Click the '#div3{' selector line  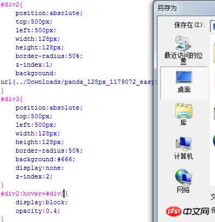[12, 99]
